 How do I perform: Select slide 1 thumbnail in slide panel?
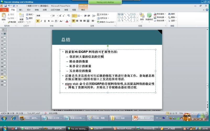click(5, 34)
